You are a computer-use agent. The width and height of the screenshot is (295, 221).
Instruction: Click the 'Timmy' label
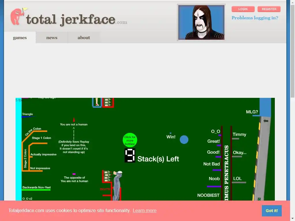pos(239,134)
